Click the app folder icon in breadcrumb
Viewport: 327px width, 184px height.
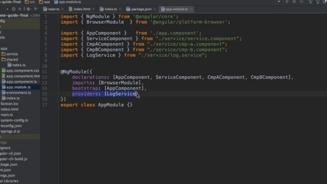pos(41,2)
